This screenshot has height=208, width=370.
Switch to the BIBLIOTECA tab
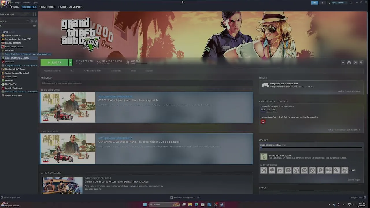tap(29, 7)
